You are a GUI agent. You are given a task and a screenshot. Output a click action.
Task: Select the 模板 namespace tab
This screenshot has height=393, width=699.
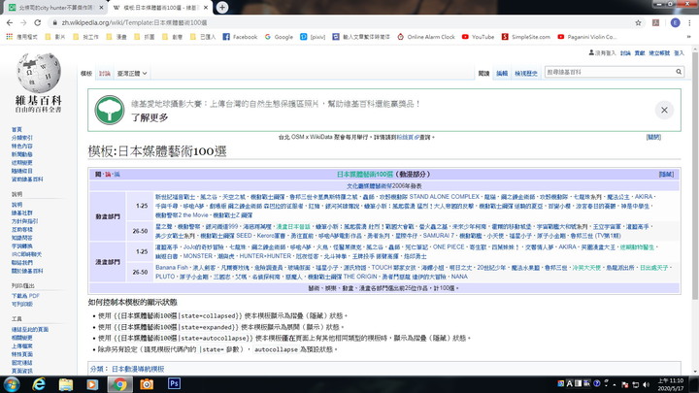click(x=86, y=74)
